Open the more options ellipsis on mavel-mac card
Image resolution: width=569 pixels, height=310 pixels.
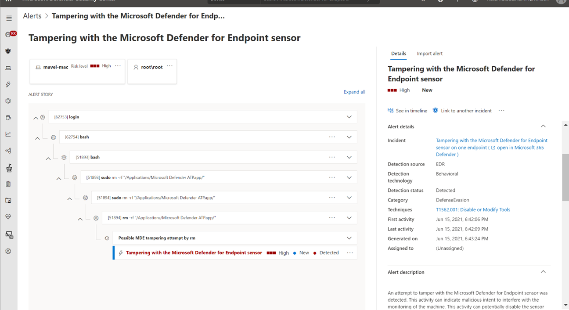tap(118, 66)
